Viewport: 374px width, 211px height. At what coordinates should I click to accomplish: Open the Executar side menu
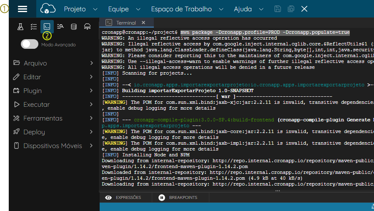[54, 104]
